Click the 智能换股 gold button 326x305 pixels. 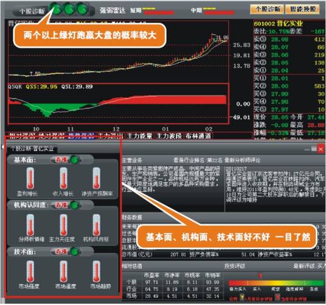pyautogui.click(x=303, y=9)
